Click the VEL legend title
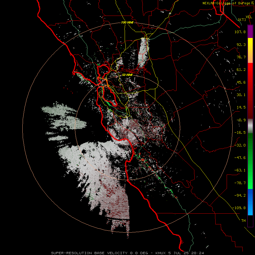This screenshot has width=255, height=255. (x=249, y=17)
